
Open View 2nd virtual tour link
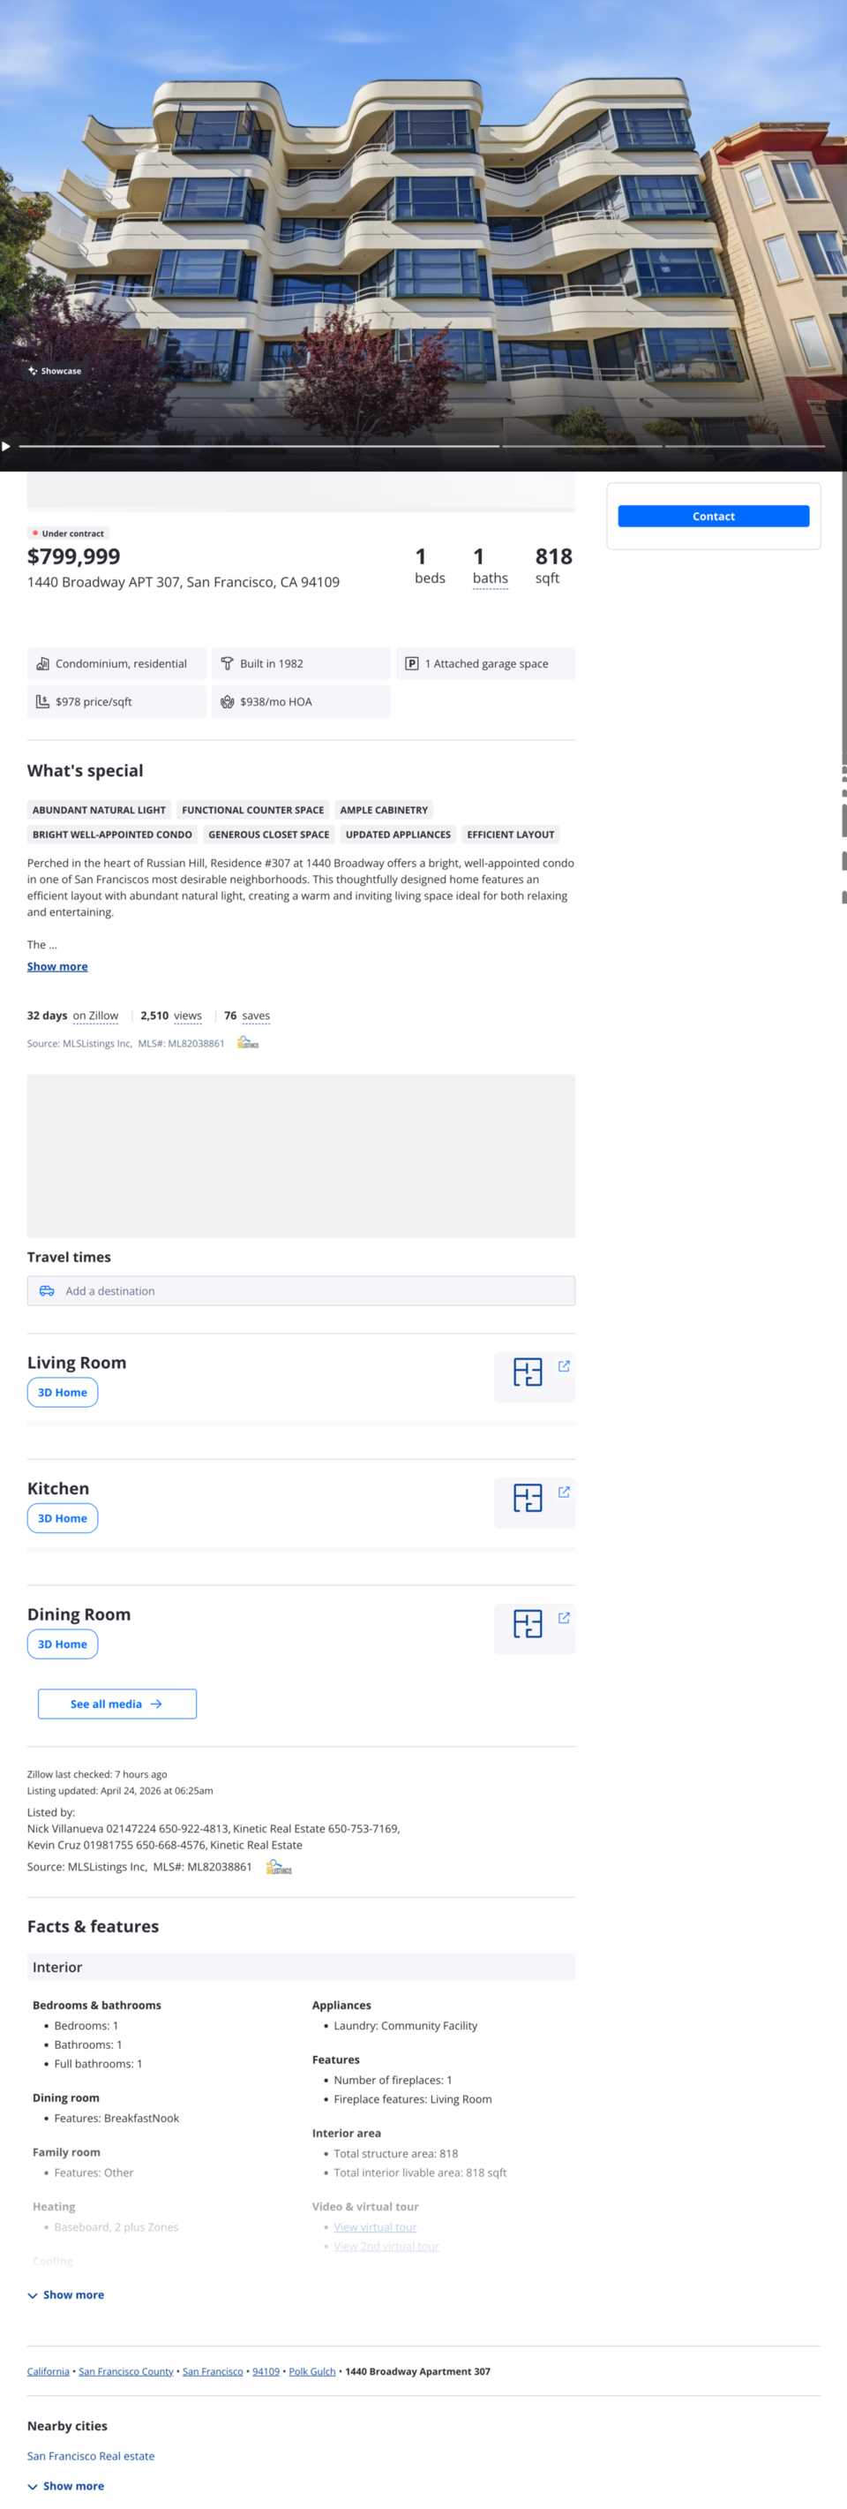(x=386, y=2246)
